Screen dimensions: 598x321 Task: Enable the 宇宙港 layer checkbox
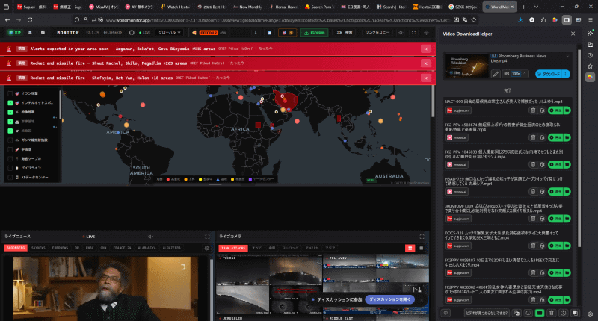pyautogui.click(x=10, y=149)
